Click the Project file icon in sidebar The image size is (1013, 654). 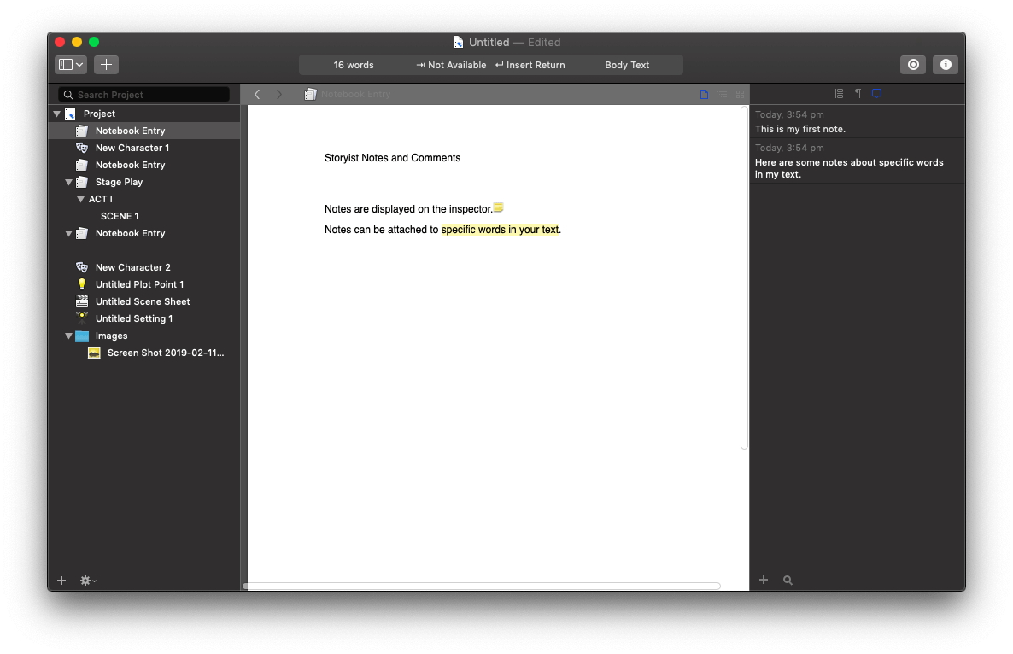click(x=70, y=114)
